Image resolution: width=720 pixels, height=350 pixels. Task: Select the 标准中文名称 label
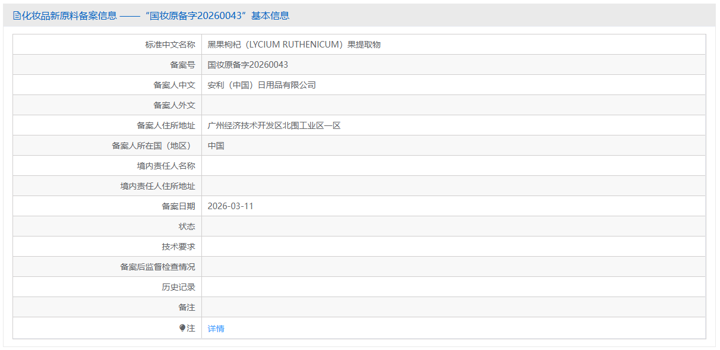click(x=170, y=45)
